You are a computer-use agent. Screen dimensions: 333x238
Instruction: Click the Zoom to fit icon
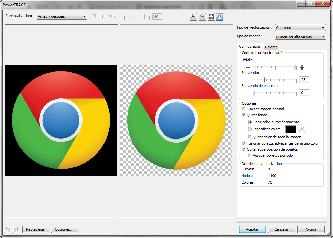[x=211, y=17]
